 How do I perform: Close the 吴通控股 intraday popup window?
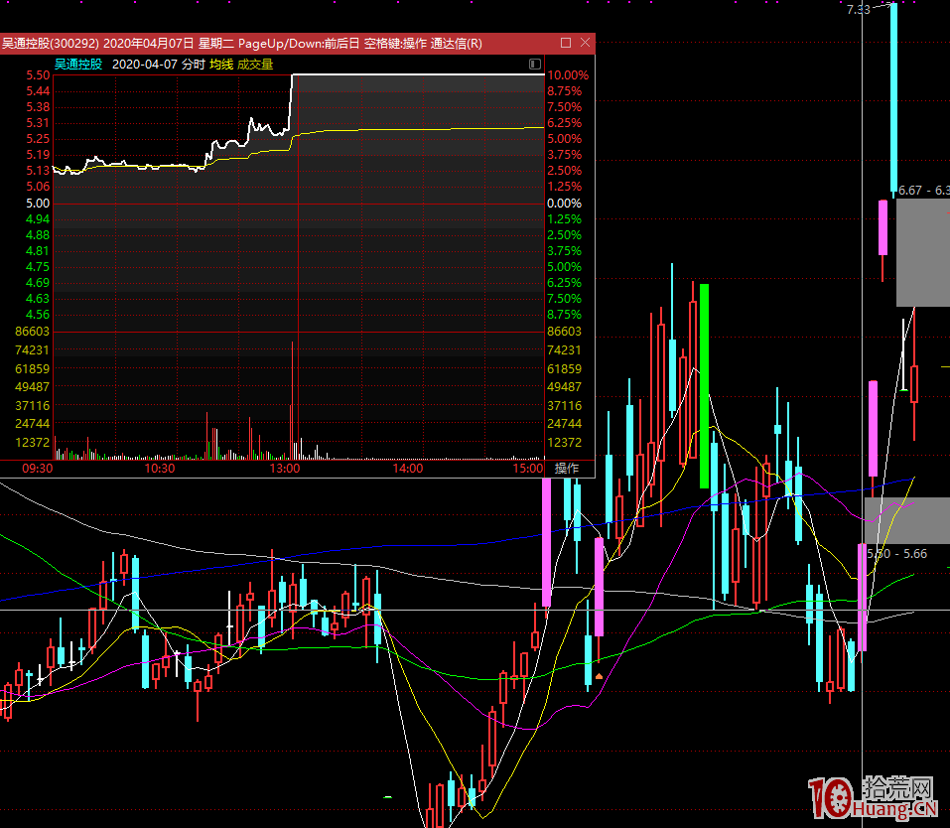585,44
